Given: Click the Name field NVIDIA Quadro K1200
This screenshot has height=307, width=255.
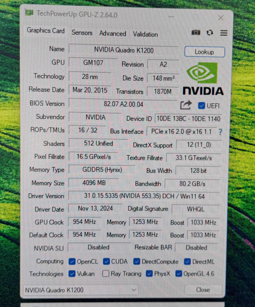Looking at the screenshot, I should pyautogui.click(x=124, y=50).
